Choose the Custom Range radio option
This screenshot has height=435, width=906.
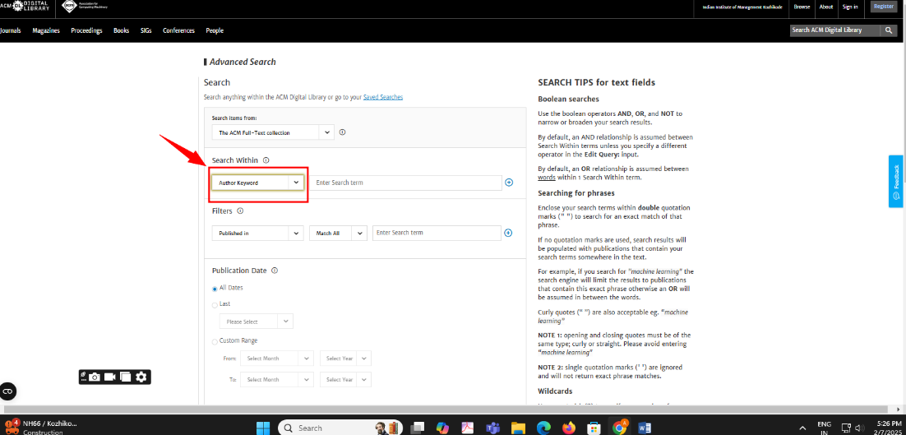(x=215, y=341)
